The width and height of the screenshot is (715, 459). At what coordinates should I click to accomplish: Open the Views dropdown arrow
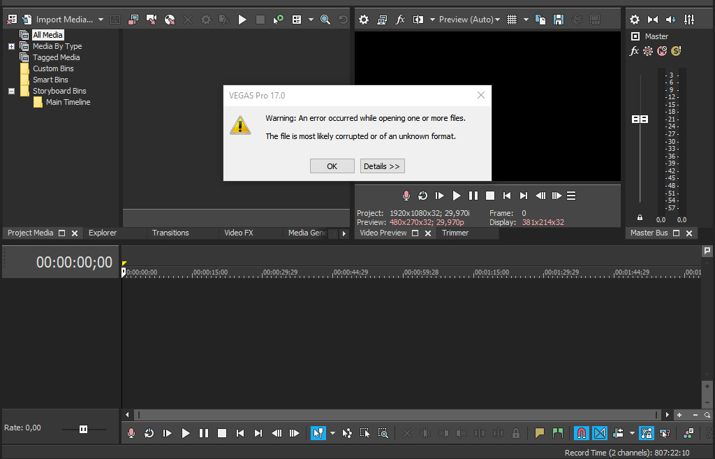tap(311, 19)
